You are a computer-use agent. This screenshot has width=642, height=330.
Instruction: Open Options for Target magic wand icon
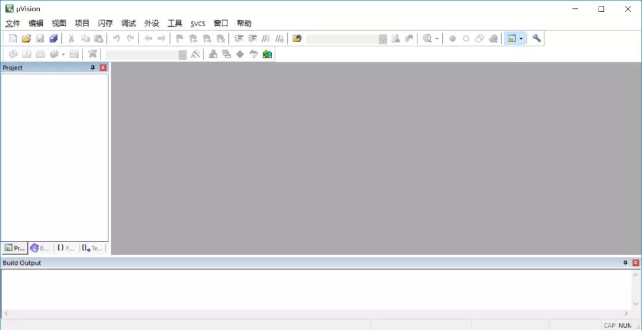point(196,54)
